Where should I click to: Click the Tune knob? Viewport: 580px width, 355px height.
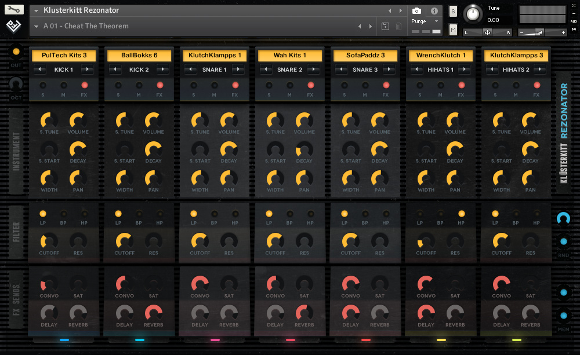473,14
